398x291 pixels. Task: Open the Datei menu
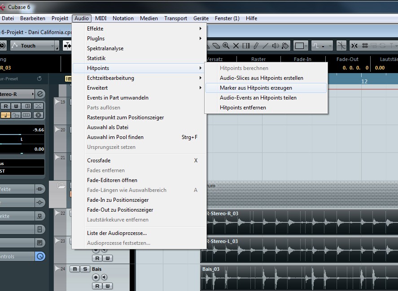(x=8, y=18)
